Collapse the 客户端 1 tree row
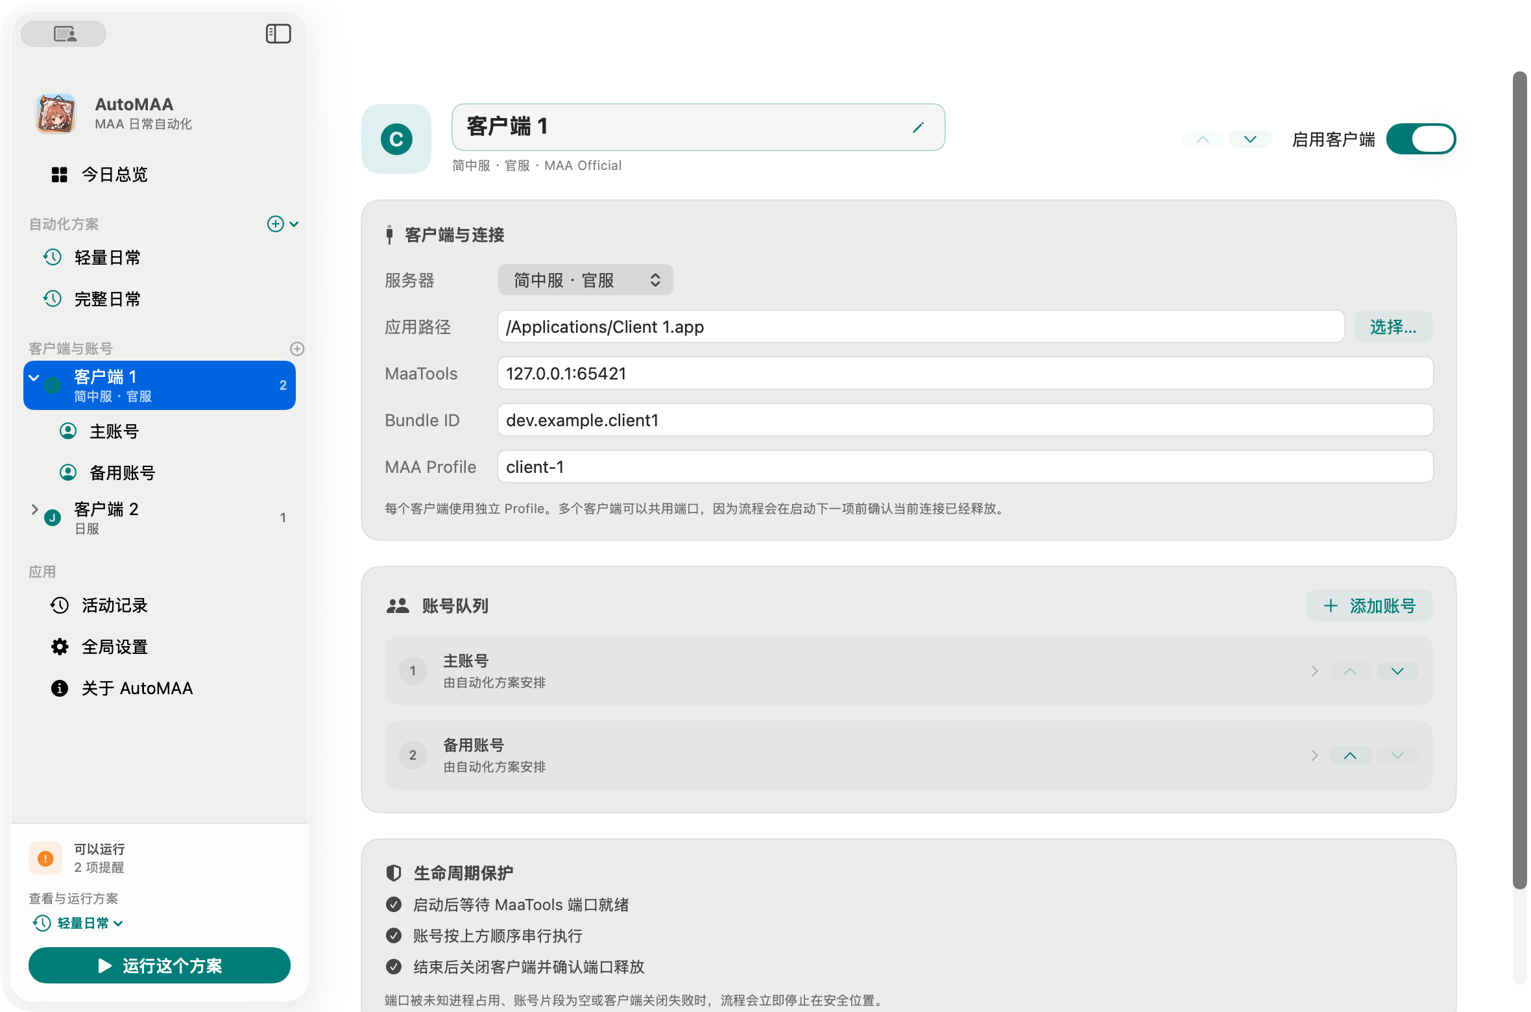The height and width of the screenshot is (1012, 1531). coord(34,378)
